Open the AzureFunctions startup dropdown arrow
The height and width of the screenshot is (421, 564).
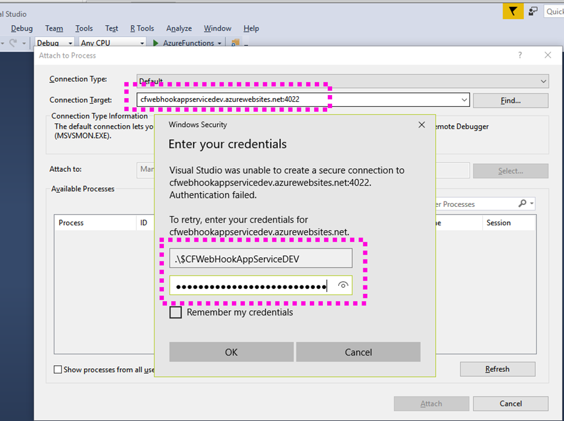pyautogui.click(x=220, y=44)
